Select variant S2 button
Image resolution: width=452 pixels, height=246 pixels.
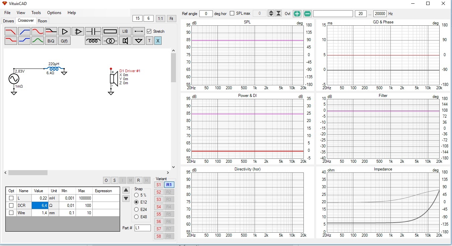pos(159,192)
